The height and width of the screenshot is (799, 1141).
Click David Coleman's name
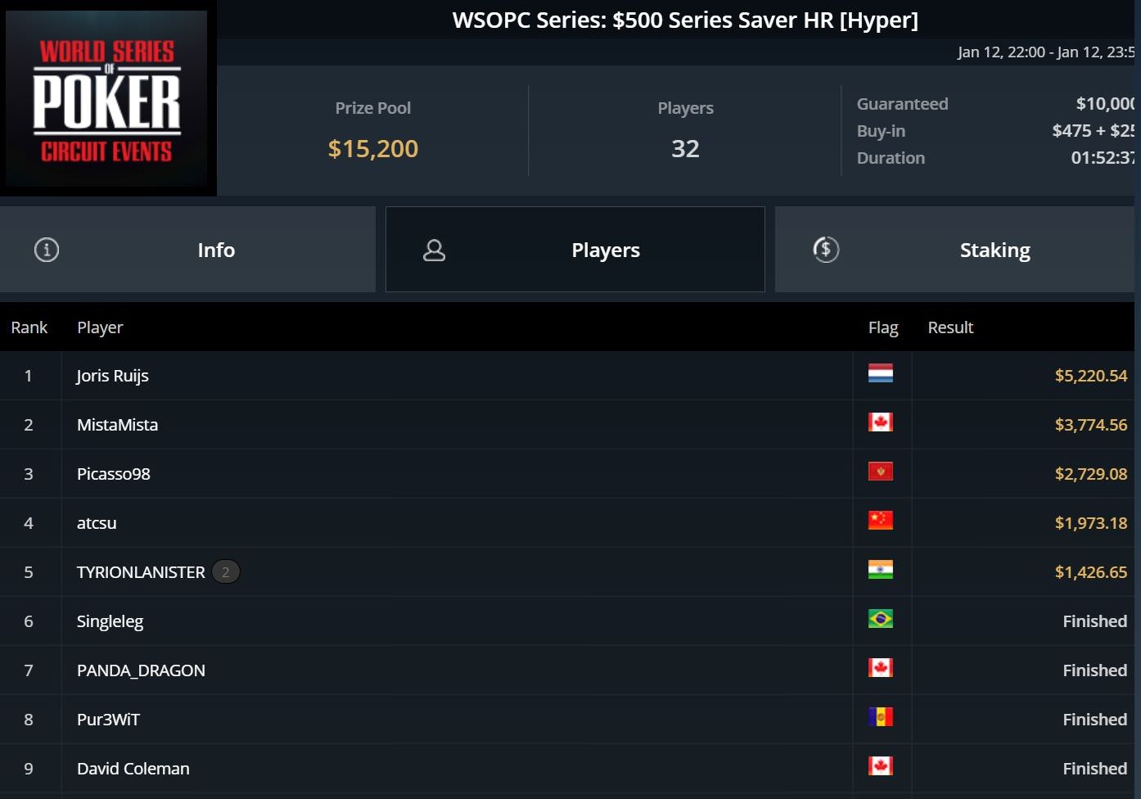tap(133, 769)
